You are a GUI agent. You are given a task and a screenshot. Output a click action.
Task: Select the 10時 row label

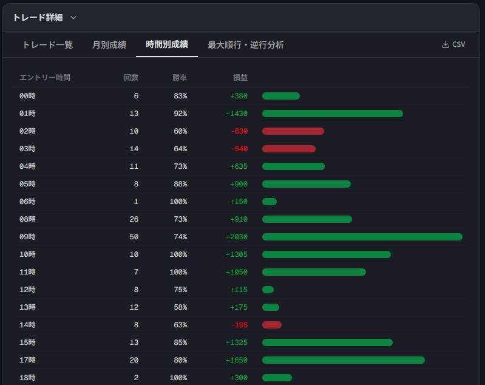(x=27, y=254)
